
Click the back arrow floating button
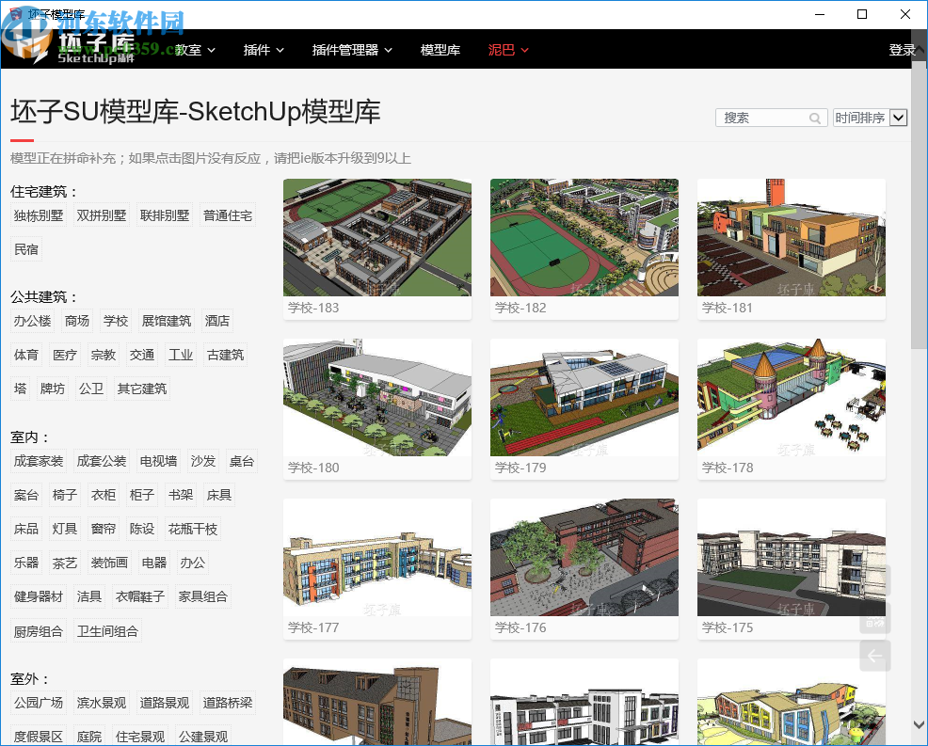click(x=874, y=656)
